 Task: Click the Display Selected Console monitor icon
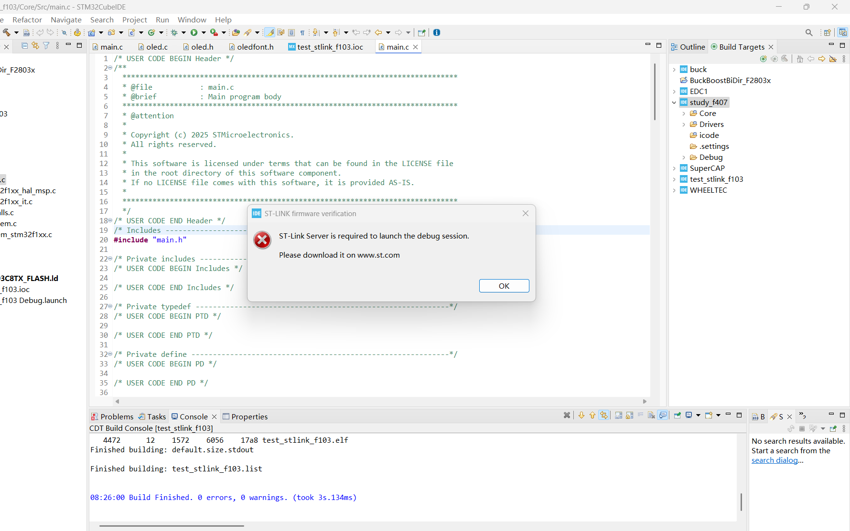pyautogui.click(x=689, y=415)
